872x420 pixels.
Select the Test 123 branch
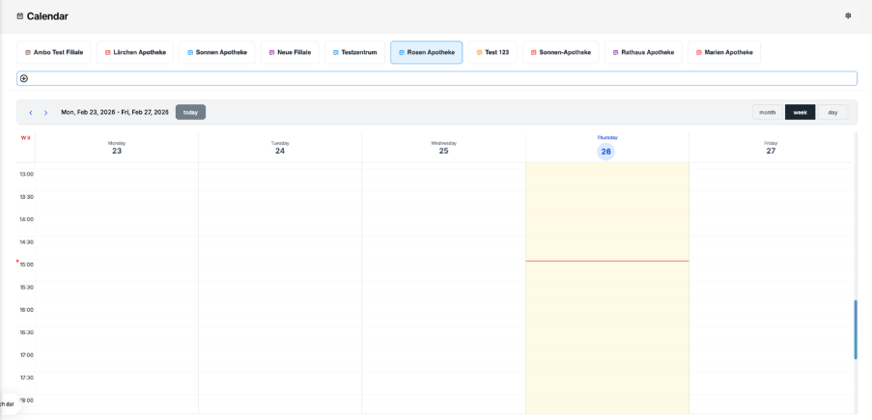tap(492, 52)
